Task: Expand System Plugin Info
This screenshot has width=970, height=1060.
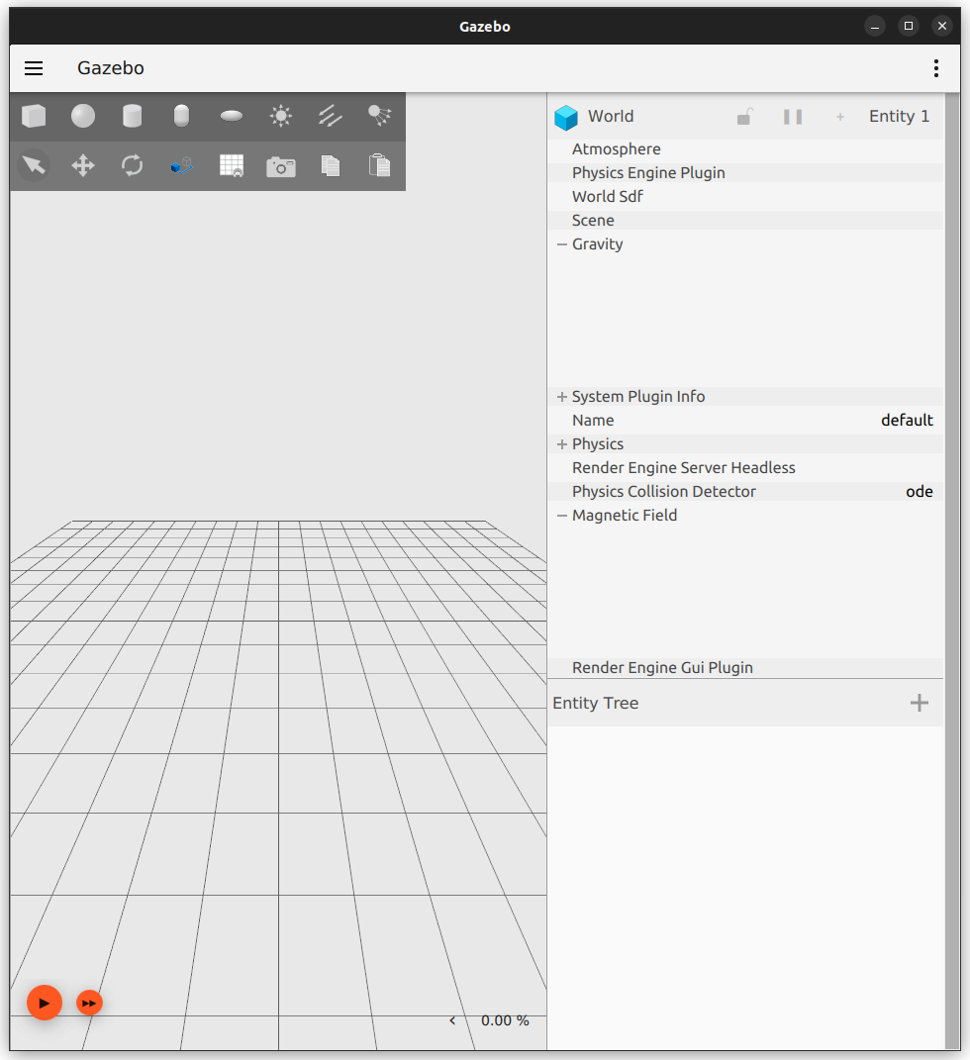Action: click(x=562, y=397)
